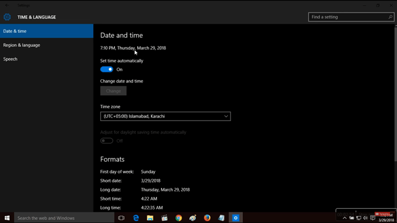This screenshot has height=223, width=397.
Task: Click the Change date and time button
Action: pyautogui.click(x=113, y=91)
